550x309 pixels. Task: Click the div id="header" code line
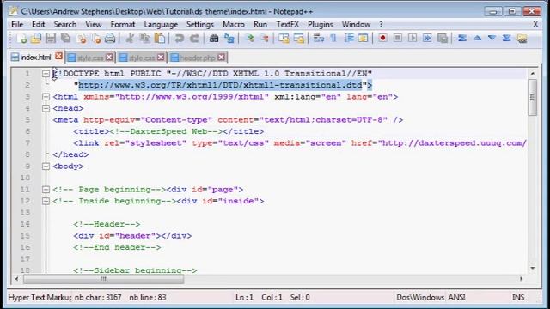pyautogui.click(x=132, y=236)
